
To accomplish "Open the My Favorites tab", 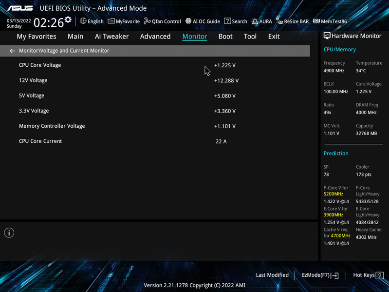I will point(37,37).
